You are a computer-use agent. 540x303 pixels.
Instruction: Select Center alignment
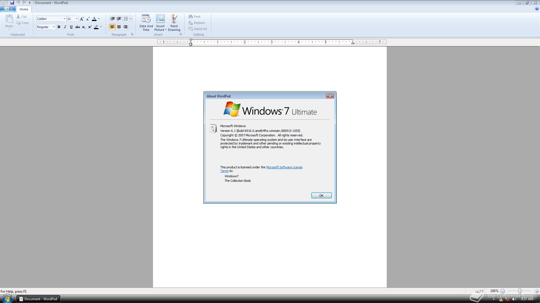click(119, 27)
